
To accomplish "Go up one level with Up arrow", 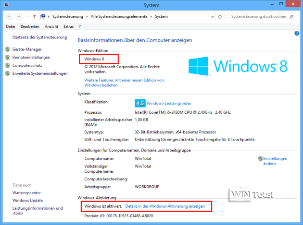I will [35, 17].
